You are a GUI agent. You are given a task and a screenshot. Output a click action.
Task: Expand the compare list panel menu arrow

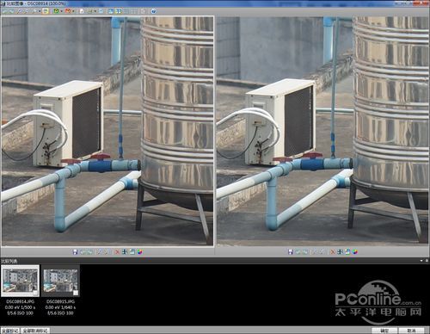click(421, 261)
